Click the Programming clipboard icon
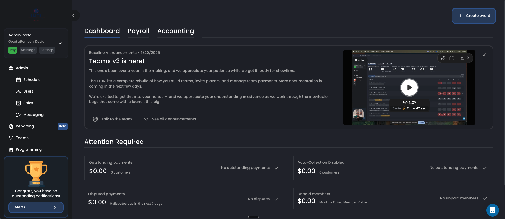This screenshot has height=219, width=505. (11, 150)
